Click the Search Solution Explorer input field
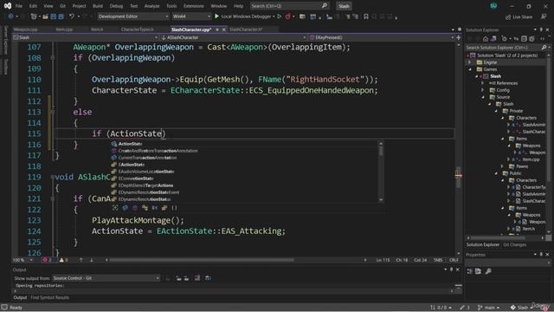Screen dimensions: 554x312 (x=503, y=47)
